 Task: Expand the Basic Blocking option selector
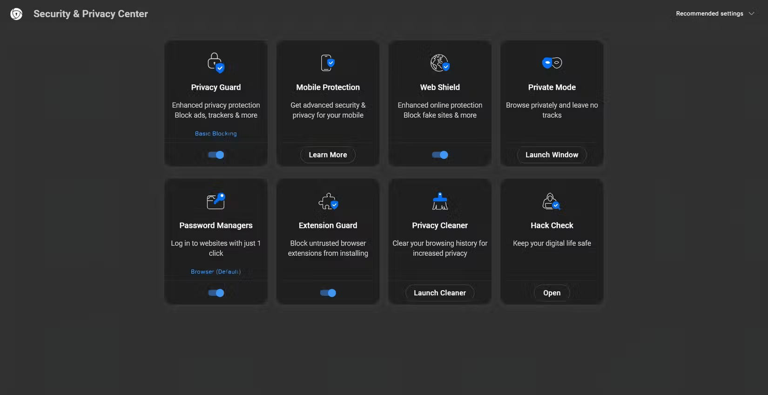216,134
